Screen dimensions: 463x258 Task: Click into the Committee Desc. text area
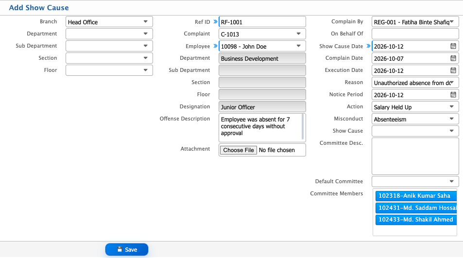coord(415,156)
